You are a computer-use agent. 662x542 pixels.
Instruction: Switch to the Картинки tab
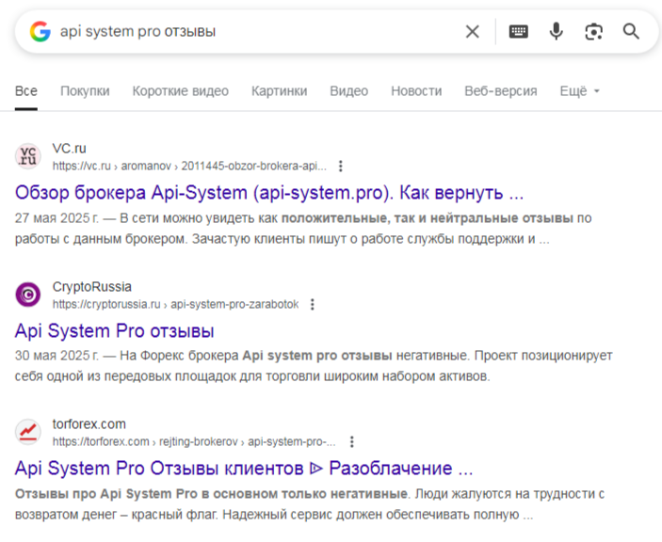point(279,91)
